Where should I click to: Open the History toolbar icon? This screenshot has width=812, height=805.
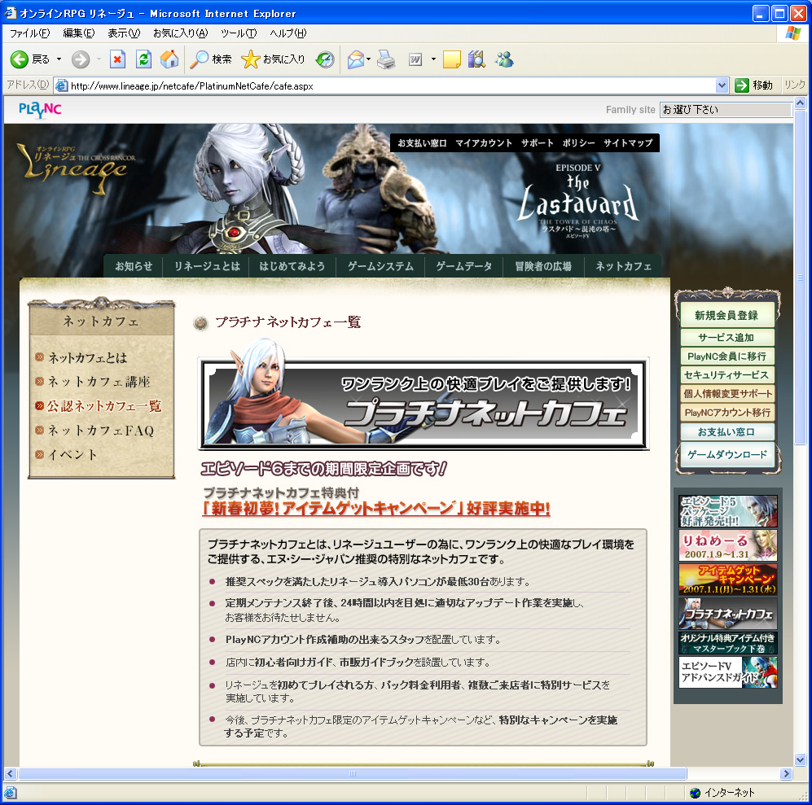(x=325, y=59)
